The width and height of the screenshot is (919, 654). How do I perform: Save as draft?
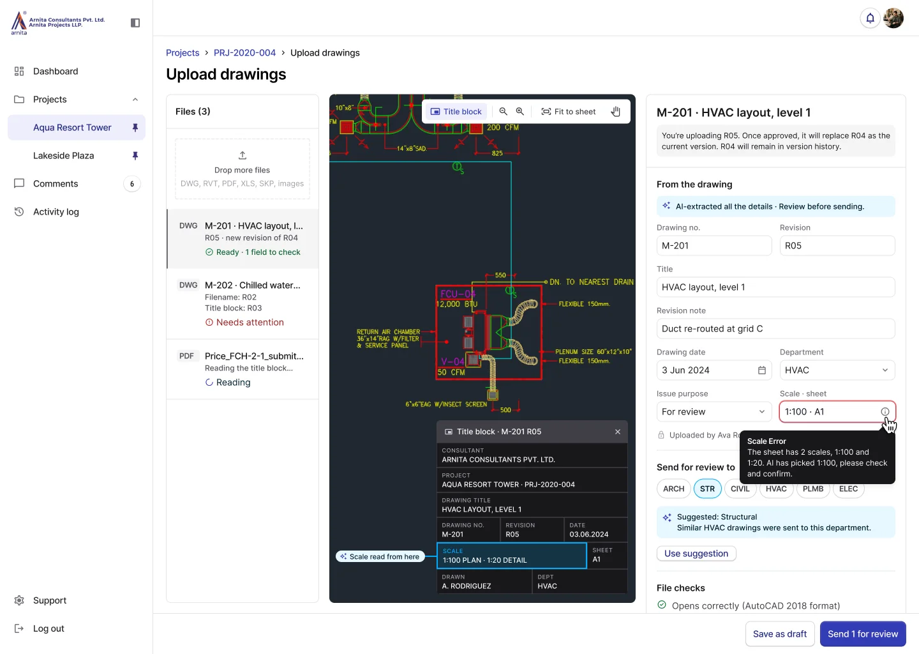click(780, 634)
